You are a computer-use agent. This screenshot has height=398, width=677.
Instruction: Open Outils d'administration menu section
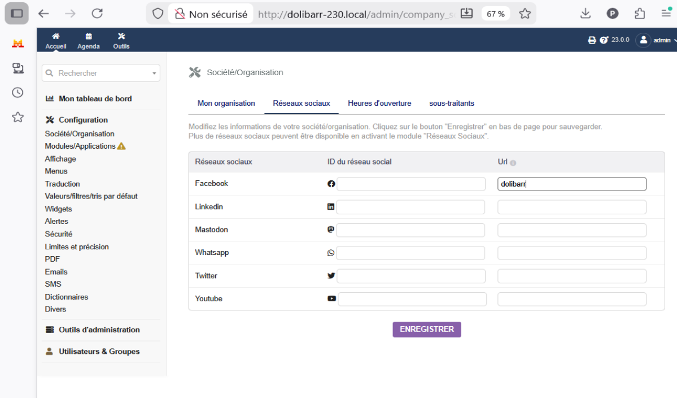(99, 330)
